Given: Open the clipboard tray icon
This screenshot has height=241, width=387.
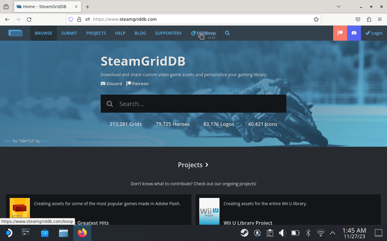Looking at the screenshot, I should [270, 233].
